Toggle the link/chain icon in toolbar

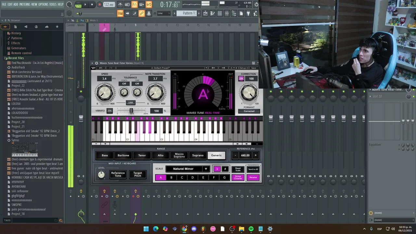pos(142,13)
